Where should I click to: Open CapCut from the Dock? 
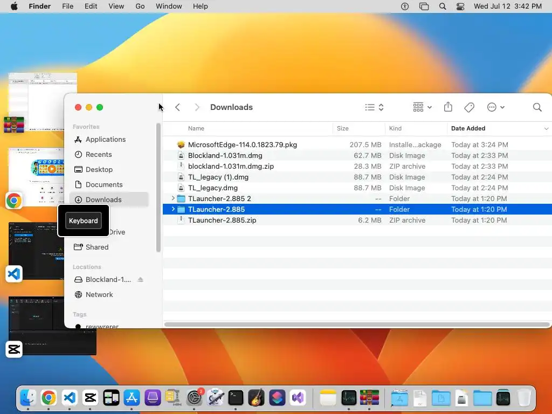click(x=90, y=397)
